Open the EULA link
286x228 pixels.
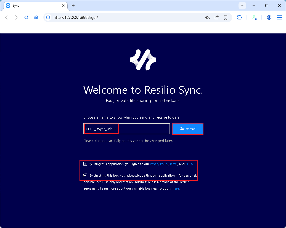pos(189,164)
